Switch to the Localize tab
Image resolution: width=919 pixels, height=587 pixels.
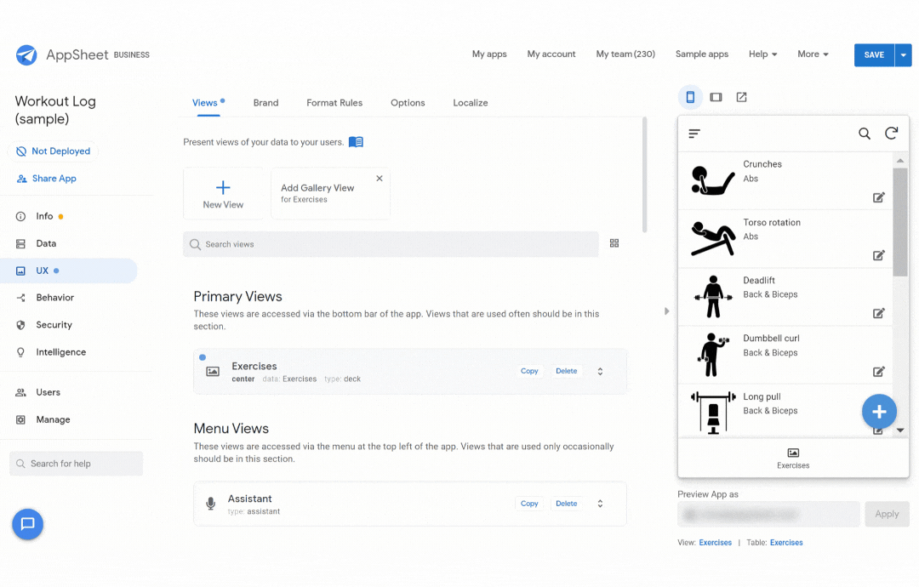click(x=470, y=103)
